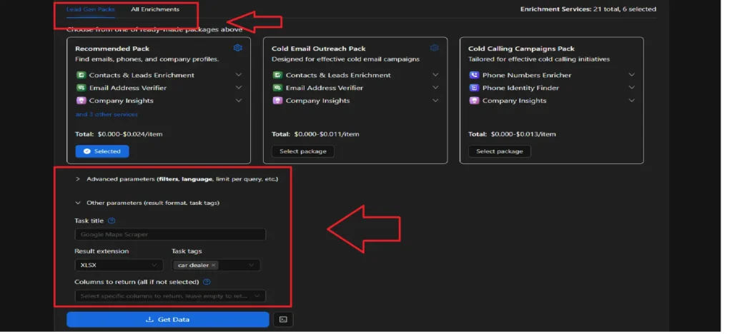Click the Cold Email Outreach Pack title
The image size is (732, 334).
pyautogui.click(x=319, y=49)
